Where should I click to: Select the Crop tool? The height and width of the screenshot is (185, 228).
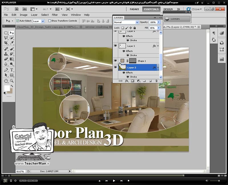pyautogui.click(x=6, y=43)
